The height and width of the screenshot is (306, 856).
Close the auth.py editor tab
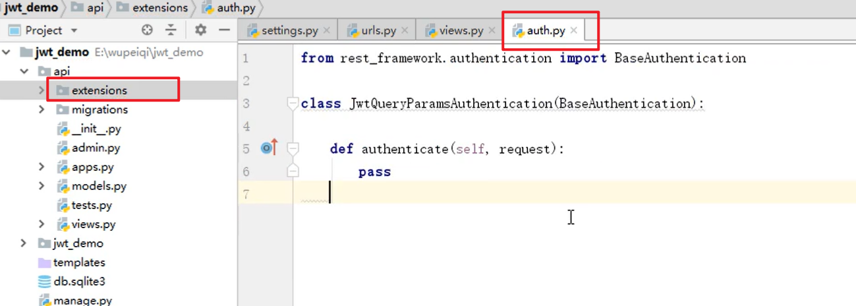coord(574,30)
